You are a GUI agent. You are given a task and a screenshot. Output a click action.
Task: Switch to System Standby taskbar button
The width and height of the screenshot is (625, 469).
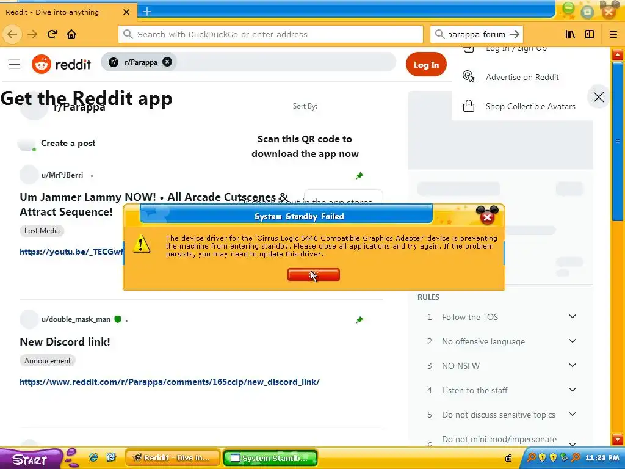coord(270,458)
